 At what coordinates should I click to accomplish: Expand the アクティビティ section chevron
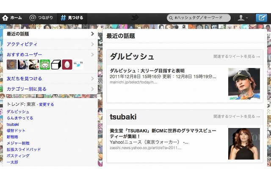(92, 44)
